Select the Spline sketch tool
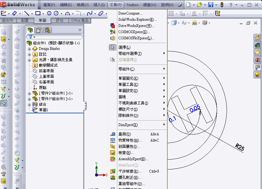Viewport: 262px width, 189px height. (x=90, y=13)
